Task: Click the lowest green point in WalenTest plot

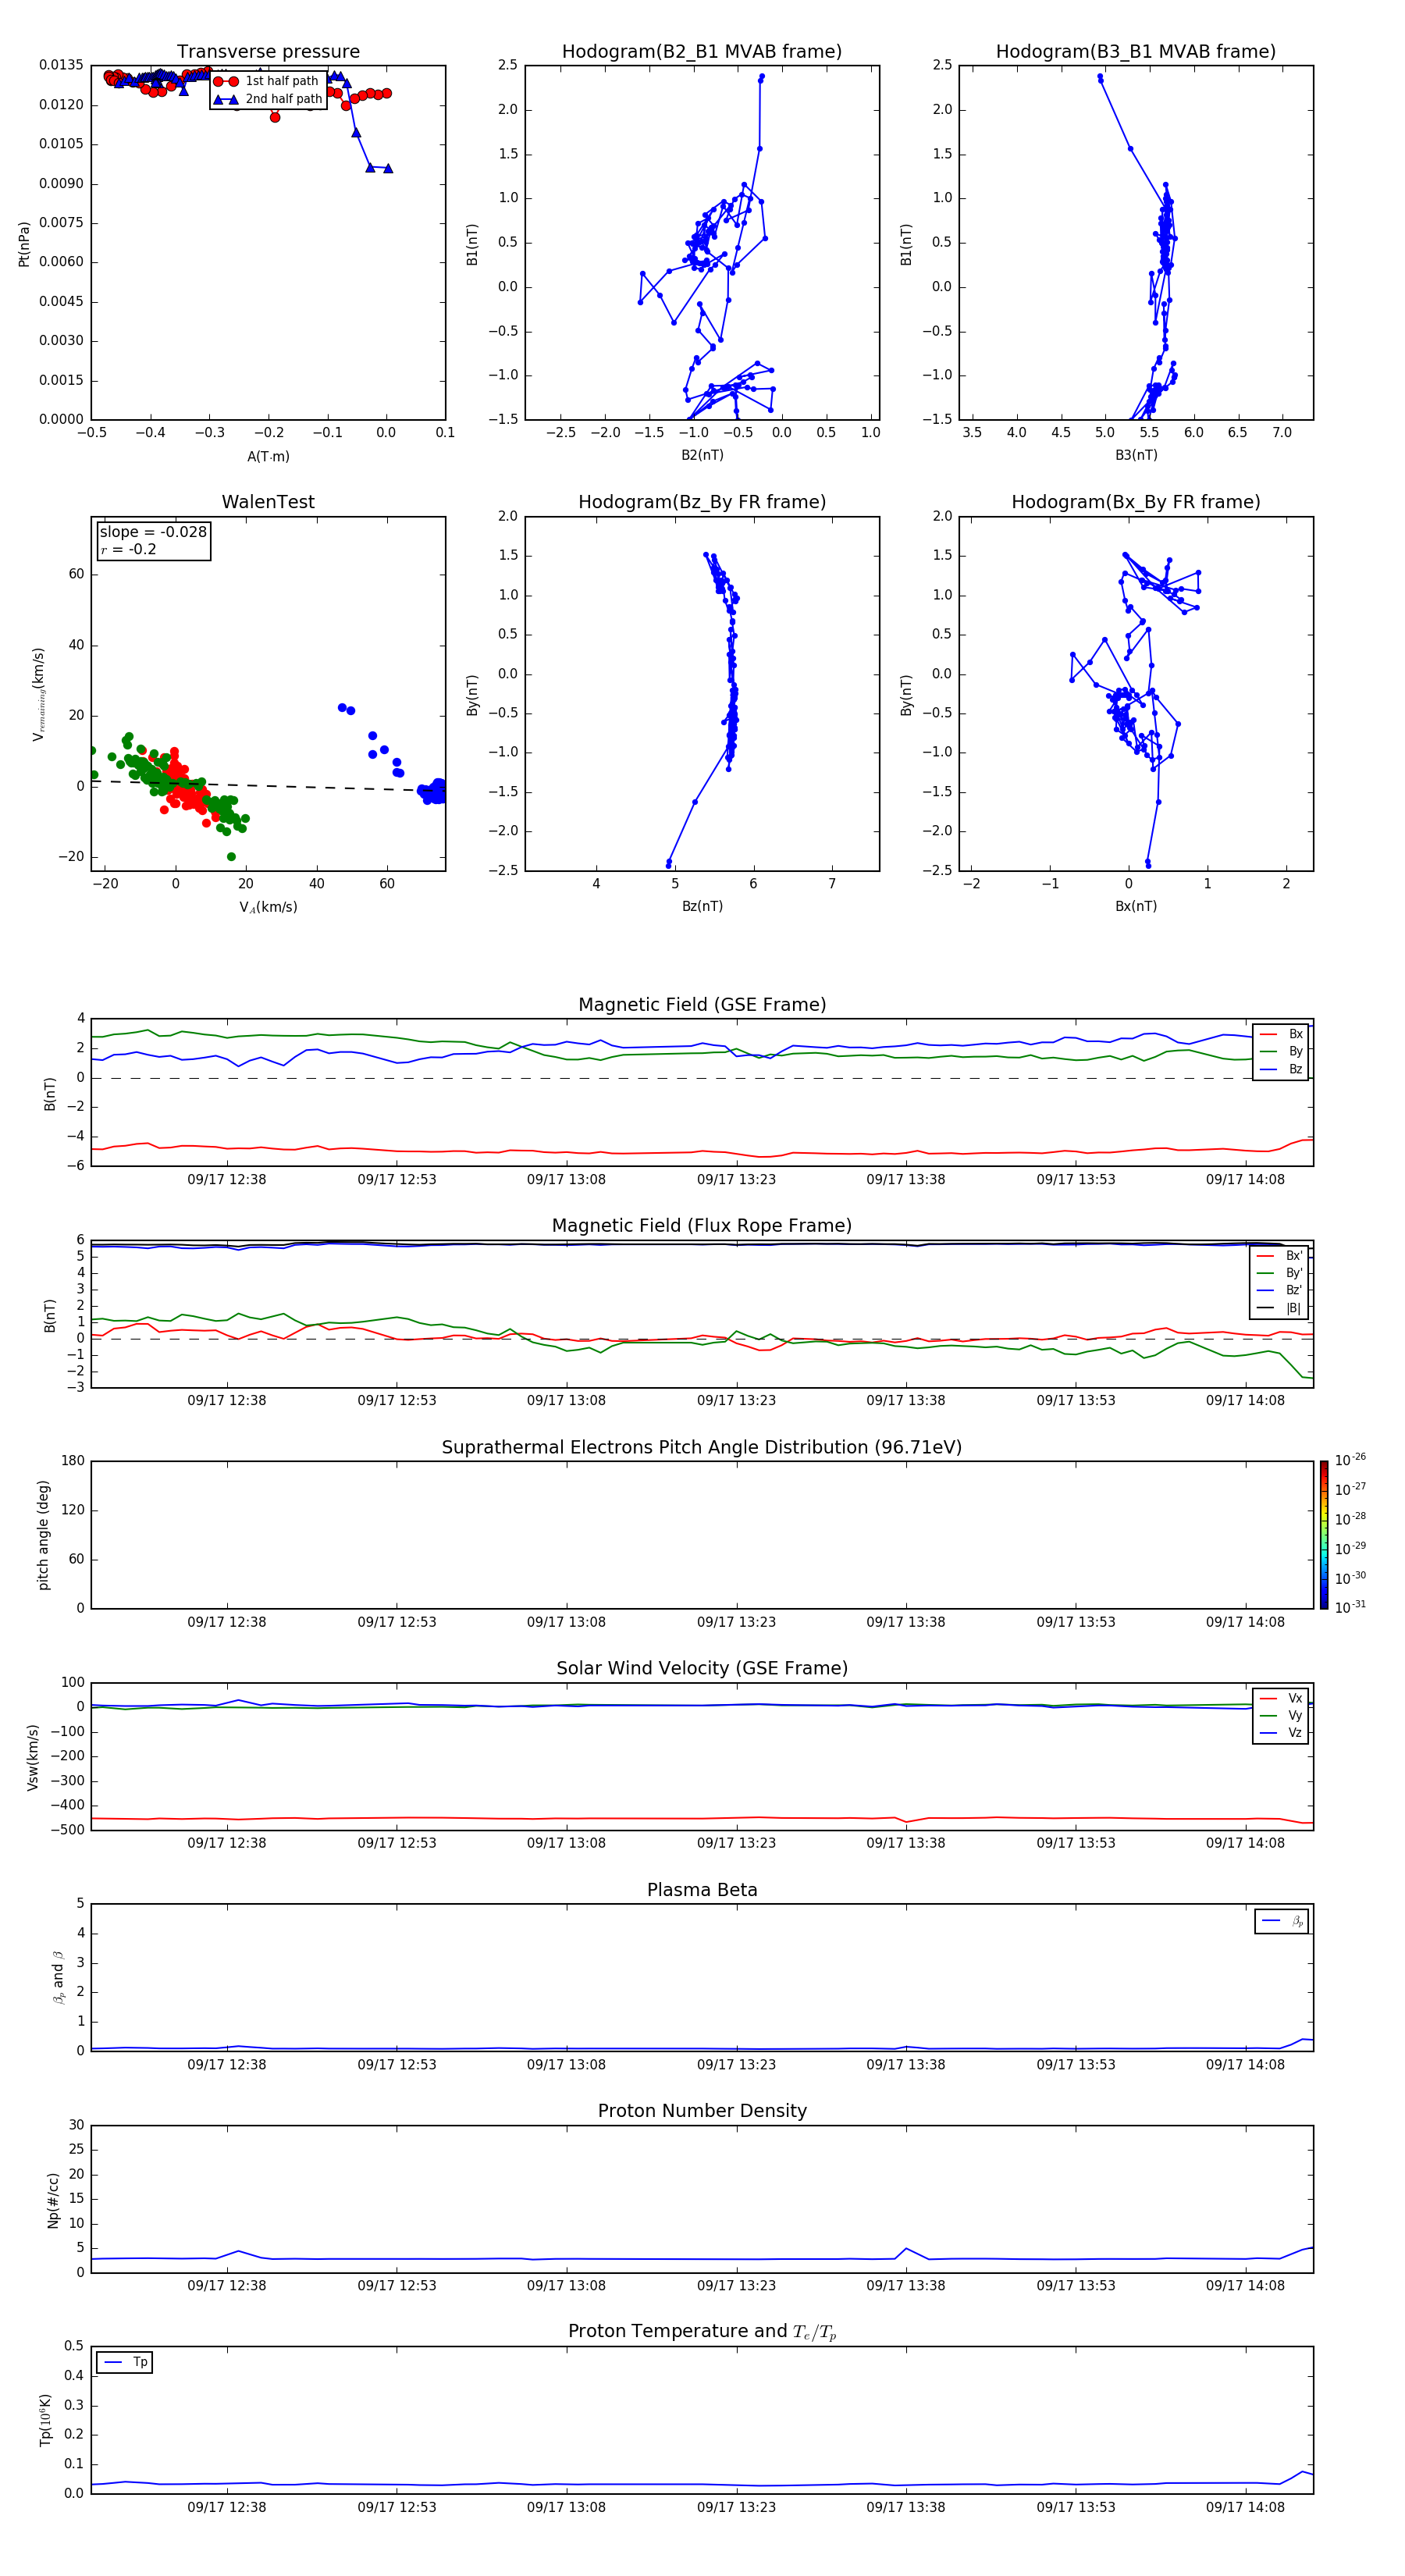Action: coord(231,856)
